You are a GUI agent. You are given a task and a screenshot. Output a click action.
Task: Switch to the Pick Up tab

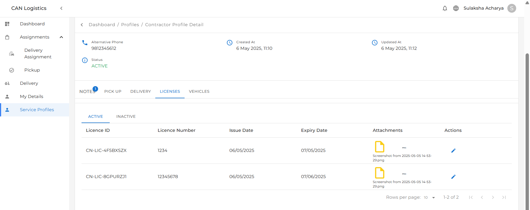[x=113, y=91]
